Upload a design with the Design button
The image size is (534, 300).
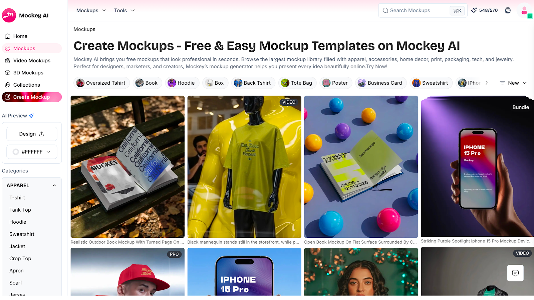[32, 134]
